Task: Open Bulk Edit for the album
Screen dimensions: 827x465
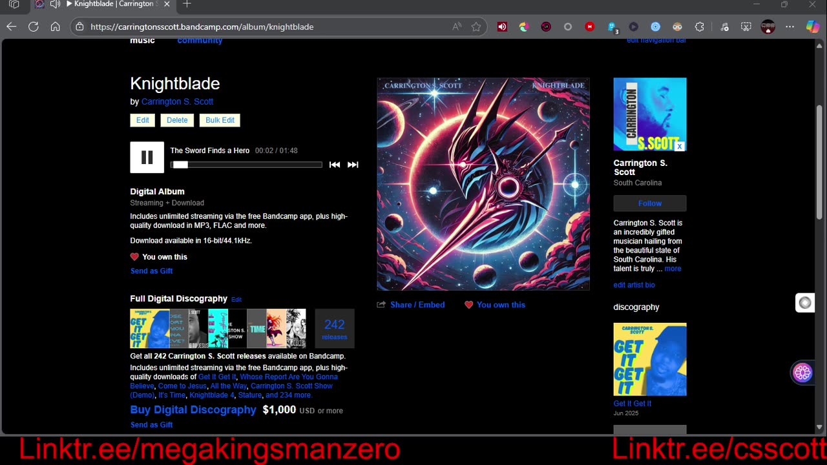Action: click(x=220, y=120)
